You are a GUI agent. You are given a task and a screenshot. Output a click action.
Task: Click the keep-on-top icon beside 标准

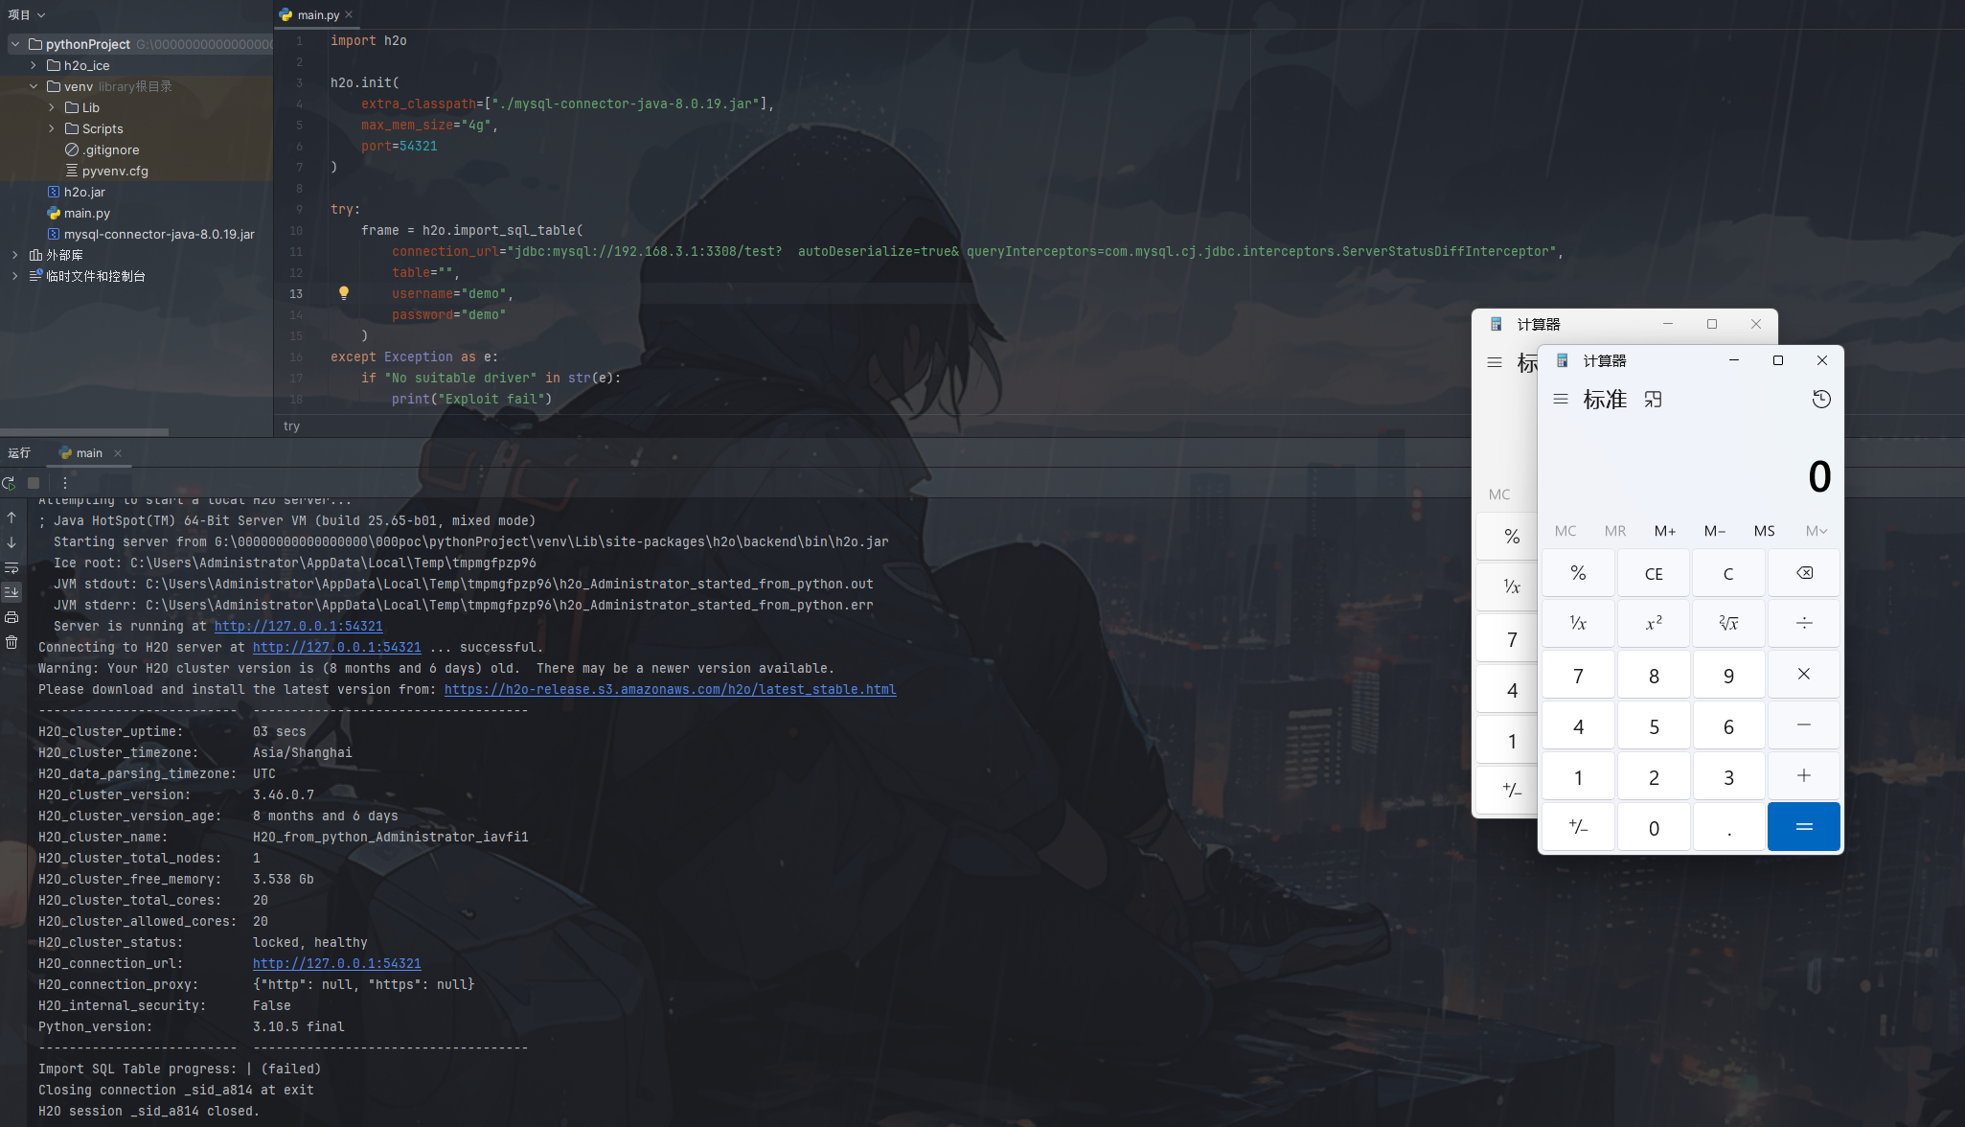[1653, 400]
